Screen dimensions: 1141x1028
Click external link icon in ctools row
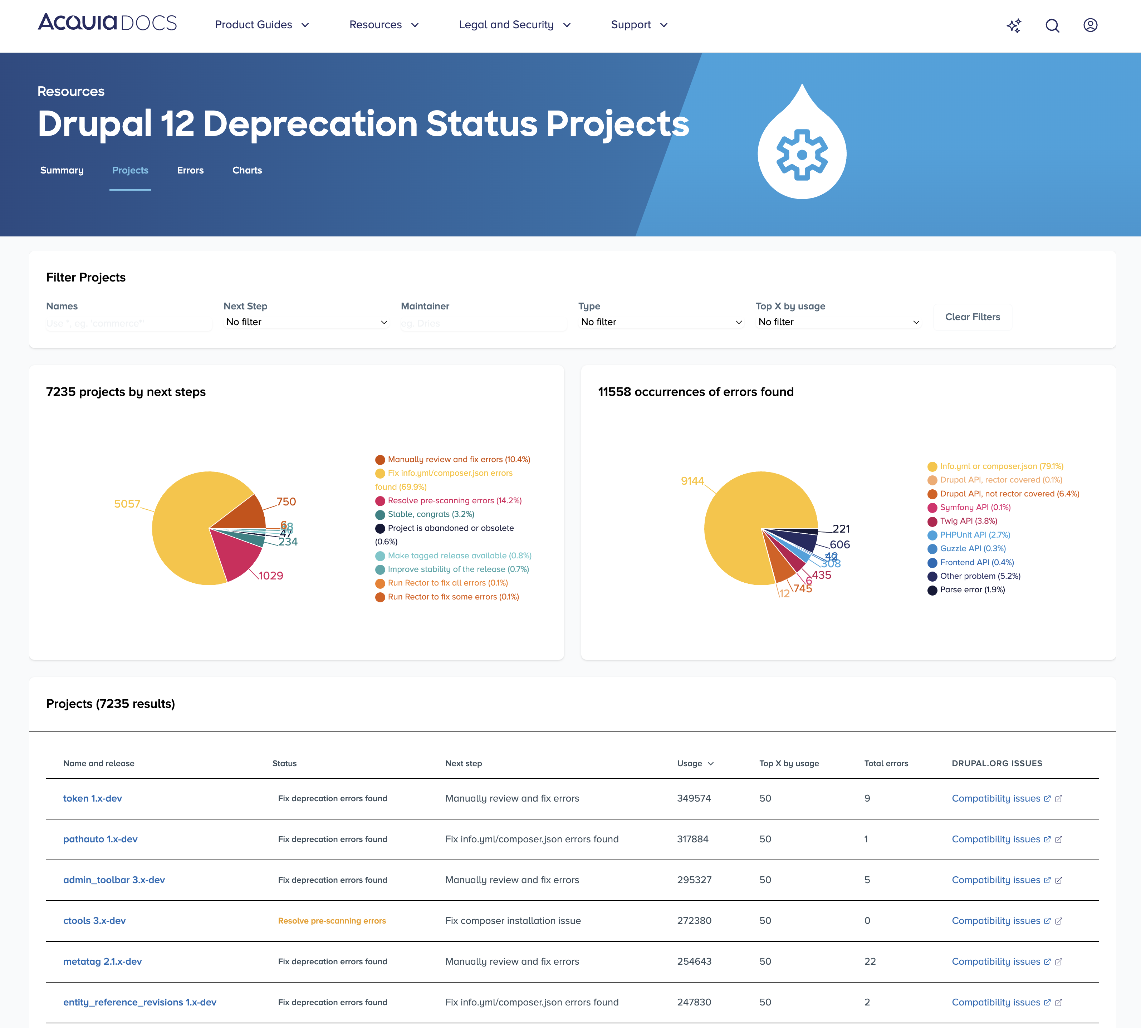(x=1058, y=921)
